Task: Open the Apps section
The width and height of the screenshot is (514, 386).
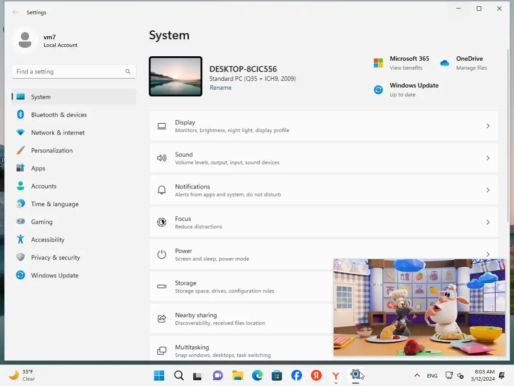Action: click(74, 168)
